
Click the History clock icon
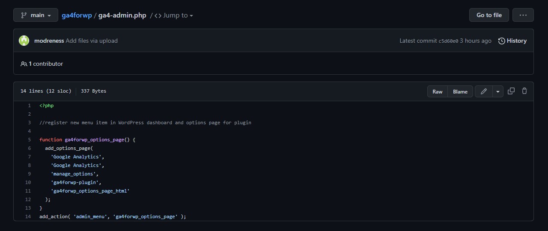coord(502,41)
